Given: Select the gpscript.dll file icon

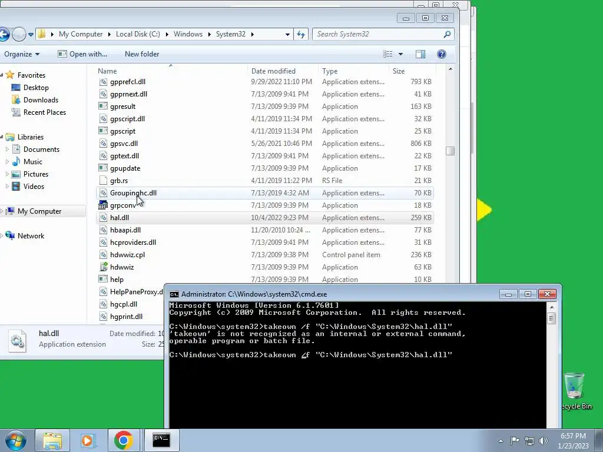Looking at the screenshot, I should click(102, 119).
